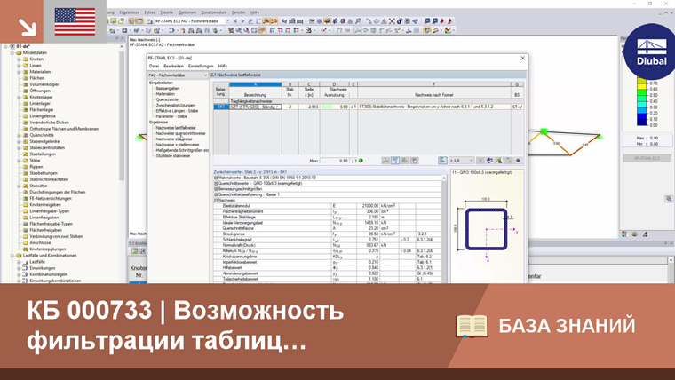675x380 pixels.
Task: Open Datei menu in RF-STAHL EC3 dialog
Action: click(x=154, y=67)
